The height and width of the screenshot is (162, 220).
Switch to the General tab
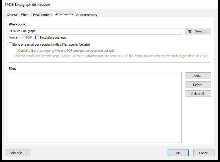pyautogui.click(x=12, y=15)
